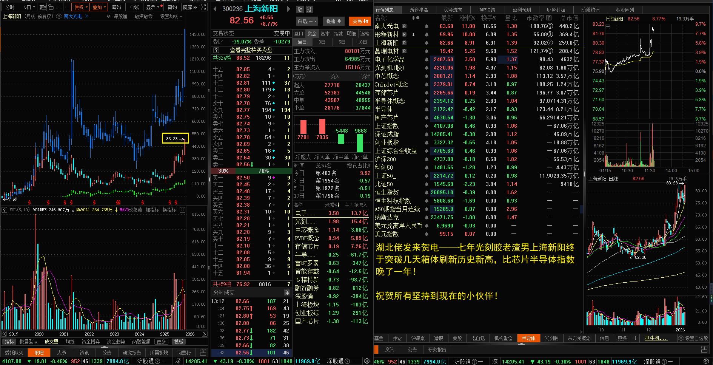The width and height of the screenshot is (713, 365).
Task: Zoom in chart with the plus icon
Action: (x=59, y=7)
